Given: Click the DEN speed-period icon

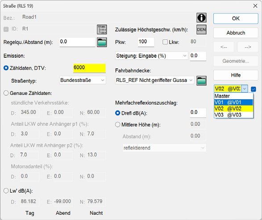Looking at the screenshot, I should pos(201,30).
